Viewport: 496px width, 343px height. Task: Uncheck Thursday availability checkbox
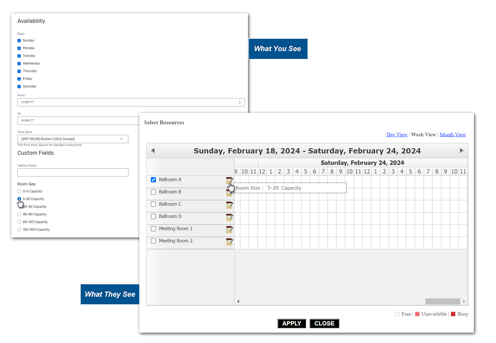click(19, 71)
